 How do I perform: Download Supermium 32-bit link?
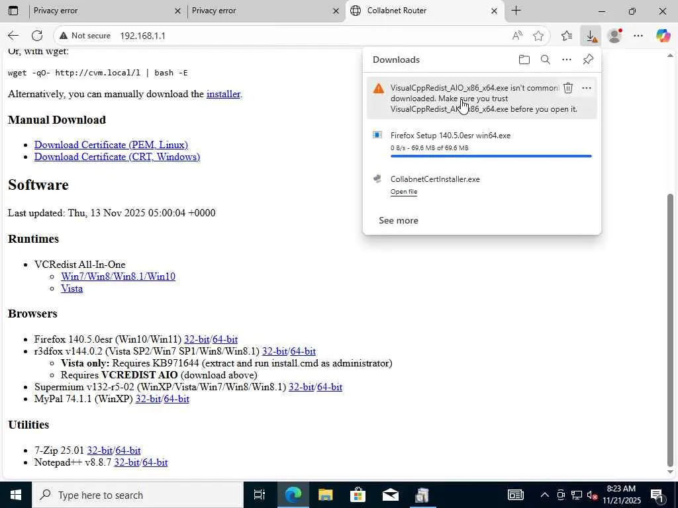click(x=301, y=387)
